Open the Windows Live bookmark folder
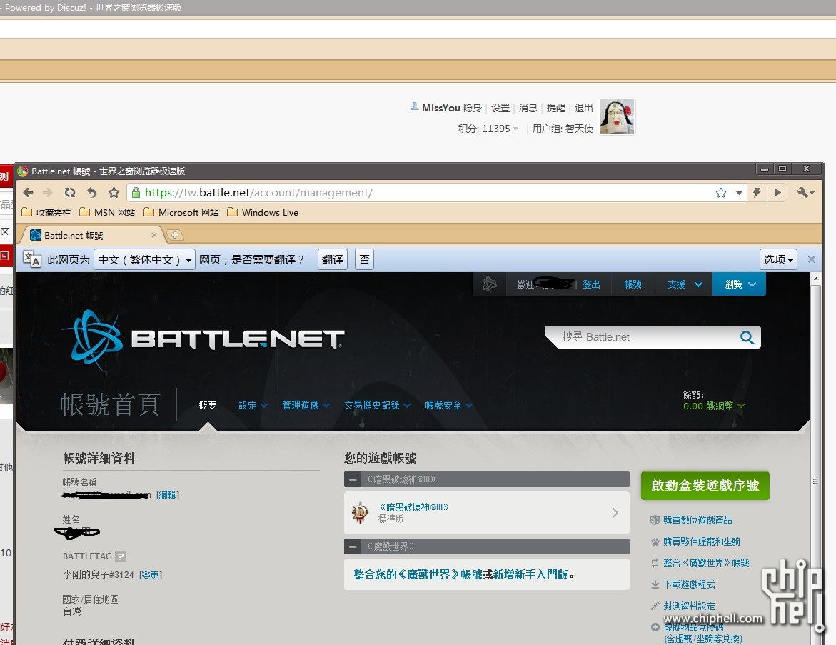836x645 pixels. click(x=262, y=212)
